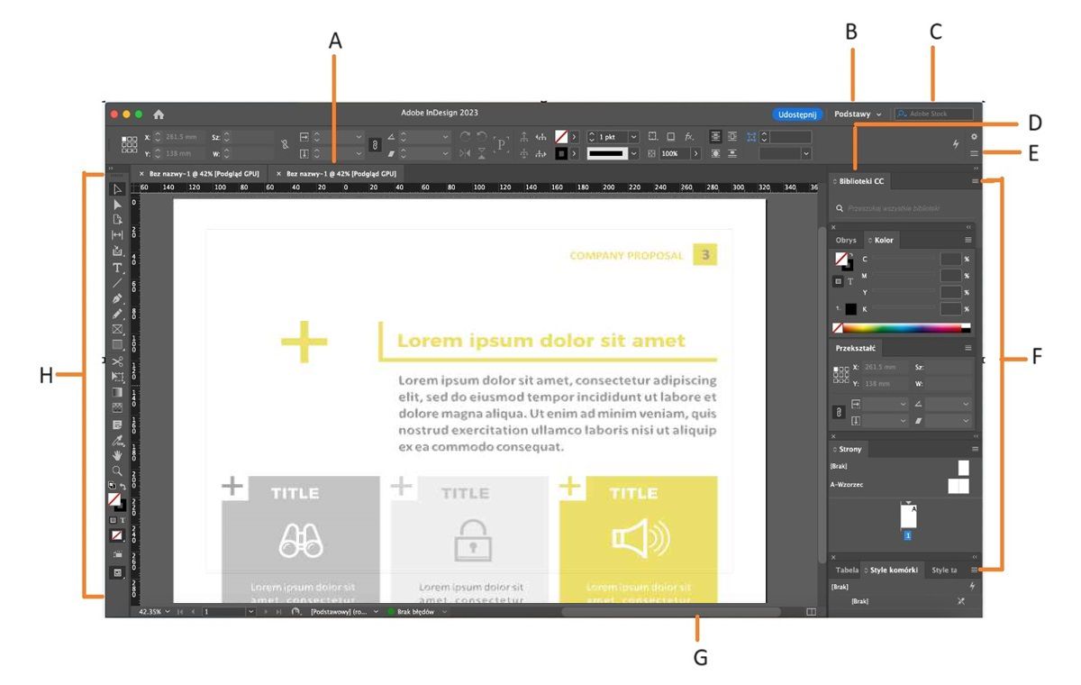This screenshot has height=685, width=1081.
Task: Select the A-Wzorzec parent page row
Action: pos(900,485)
